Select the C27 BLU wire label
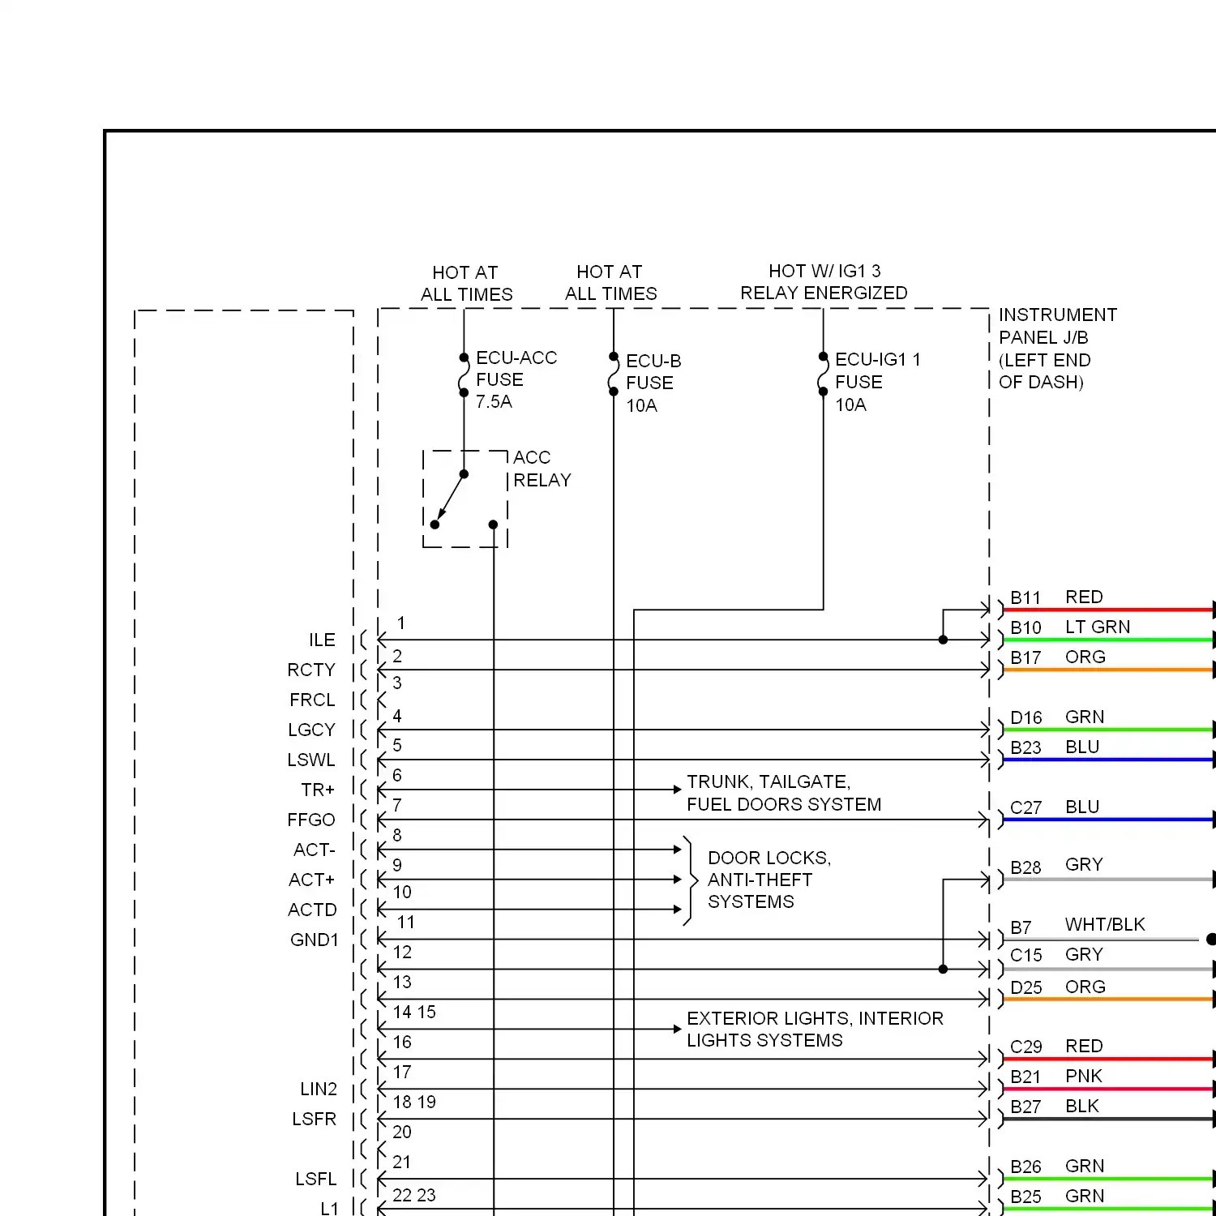Viewport: 1216px width, 1216px height. click(x=1055, y=807)
